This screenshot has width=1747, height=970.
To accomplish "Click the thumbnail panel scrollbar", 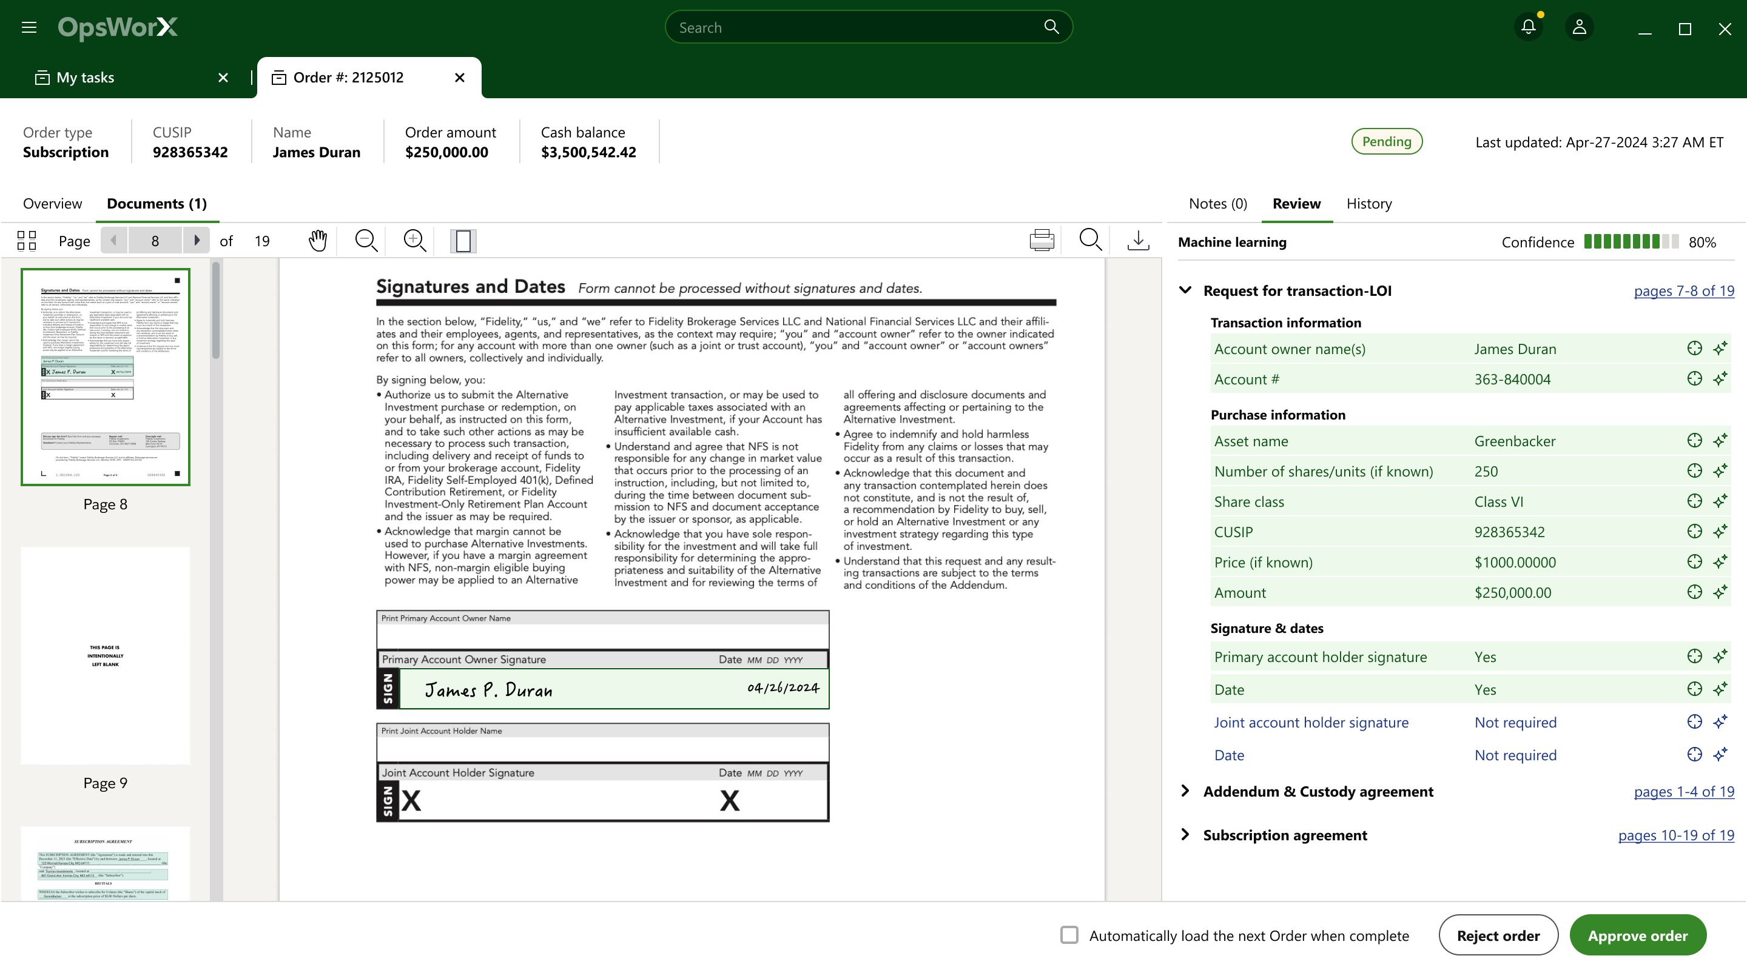I will point(216,312).
